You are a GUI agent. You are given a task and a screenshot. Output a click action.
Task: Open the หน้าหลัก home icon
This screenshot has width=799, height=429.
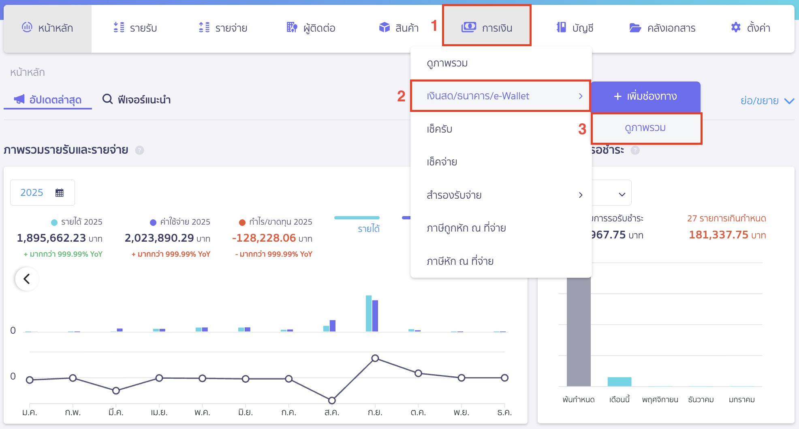[28, 27]
